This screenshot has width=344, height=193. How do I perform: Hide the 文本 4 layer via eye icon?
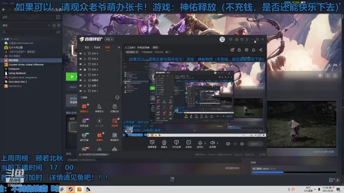pyautogui.click(x=80, y=75)
